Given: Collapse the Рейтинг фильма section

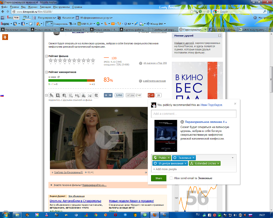Looking at the screenshot, I should point(46,56).
